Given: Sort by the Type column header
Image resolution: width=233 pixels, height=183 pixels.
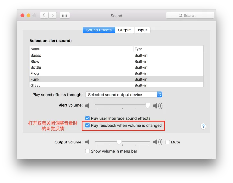Looking at the screenshot, I should click(168, 49).
